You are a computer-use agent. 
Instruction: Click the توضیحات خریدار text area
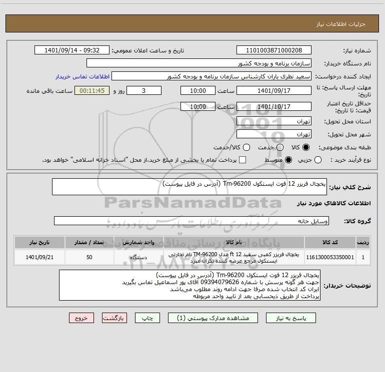coord(189,285)
